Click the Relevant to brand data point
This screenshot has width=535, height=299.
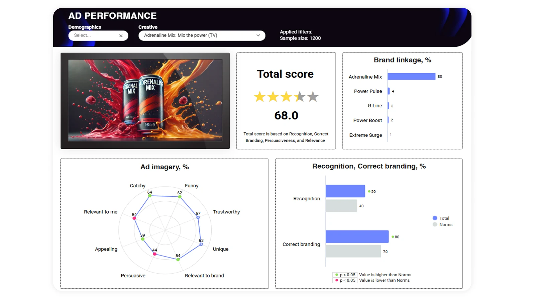click(178, 260)
